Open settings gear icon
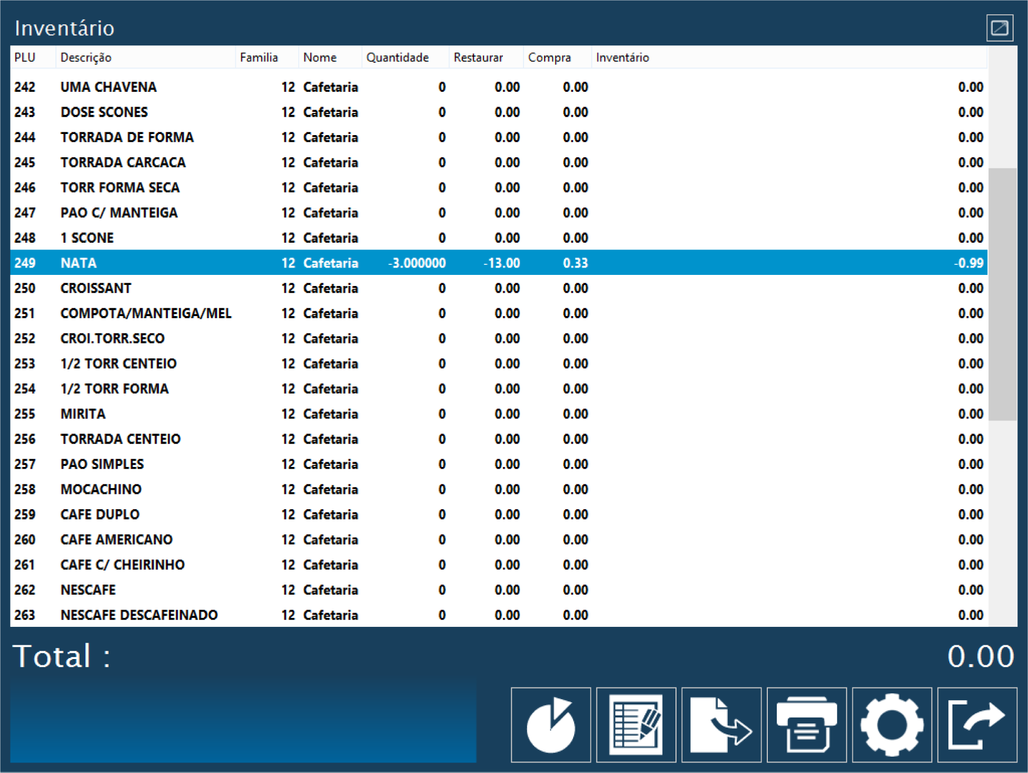This screenshot has height=773, width=1028. tap(892, 724)
